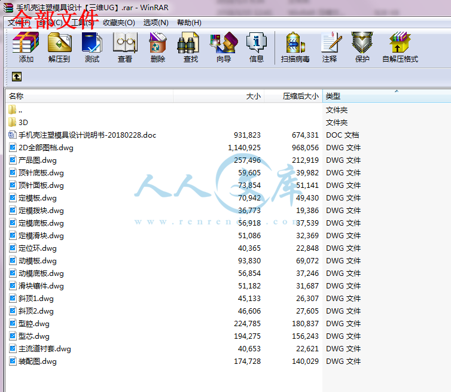
Task: Go up one folder level
Action: 17,77
